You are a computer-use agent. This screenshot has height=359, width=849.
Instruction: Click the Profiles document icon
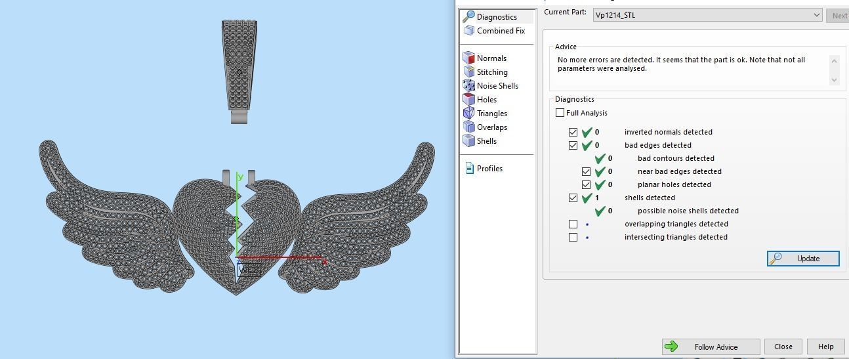469,168
